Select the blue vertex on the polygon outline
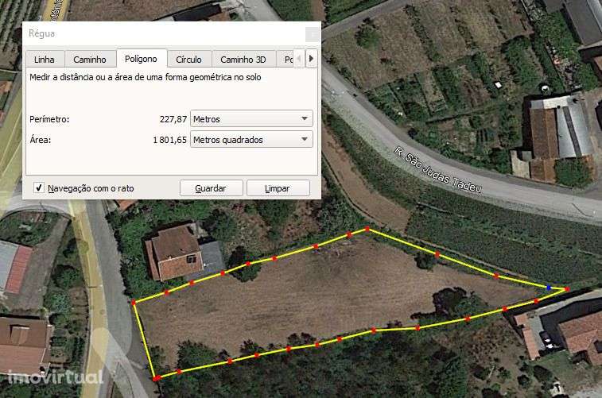The image size is (602, 398). click(549, 288)
